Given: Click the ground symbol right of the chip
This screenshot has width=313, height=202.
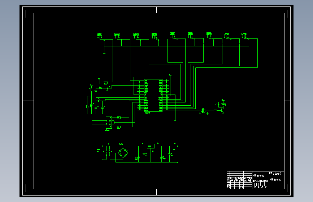Looking at the screenshot, I should [x=175, y=120].
